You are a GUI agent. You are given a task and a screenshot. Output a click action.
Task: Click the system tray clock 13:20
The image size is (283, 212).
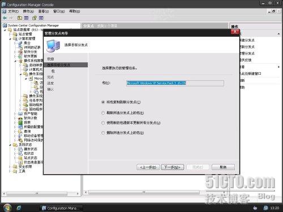[275, 208]
